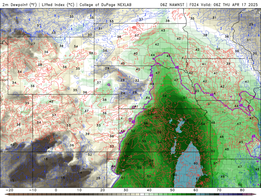Click the '18' dewpoint value on map
Screen dimensions: 261x196
46,159
